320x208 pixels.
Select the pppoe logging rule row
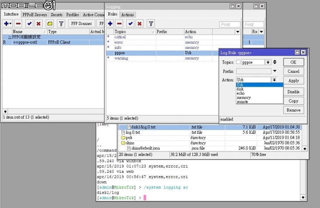[x=163, y=53]
